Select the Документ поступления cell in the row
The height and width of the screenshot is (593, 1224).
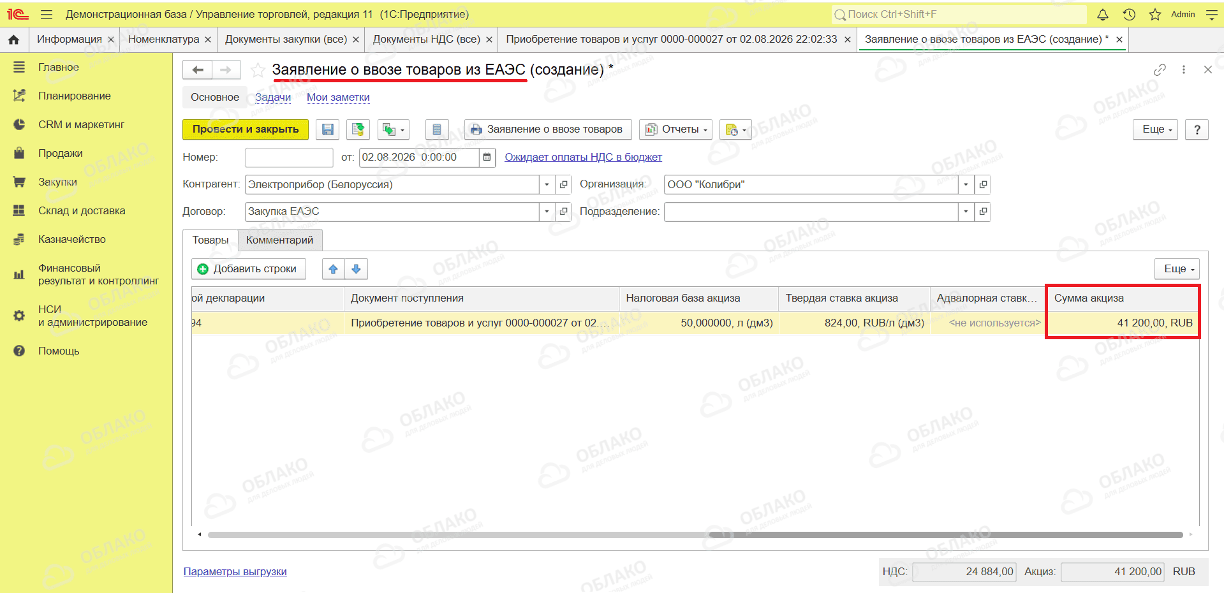pos(481,323)
